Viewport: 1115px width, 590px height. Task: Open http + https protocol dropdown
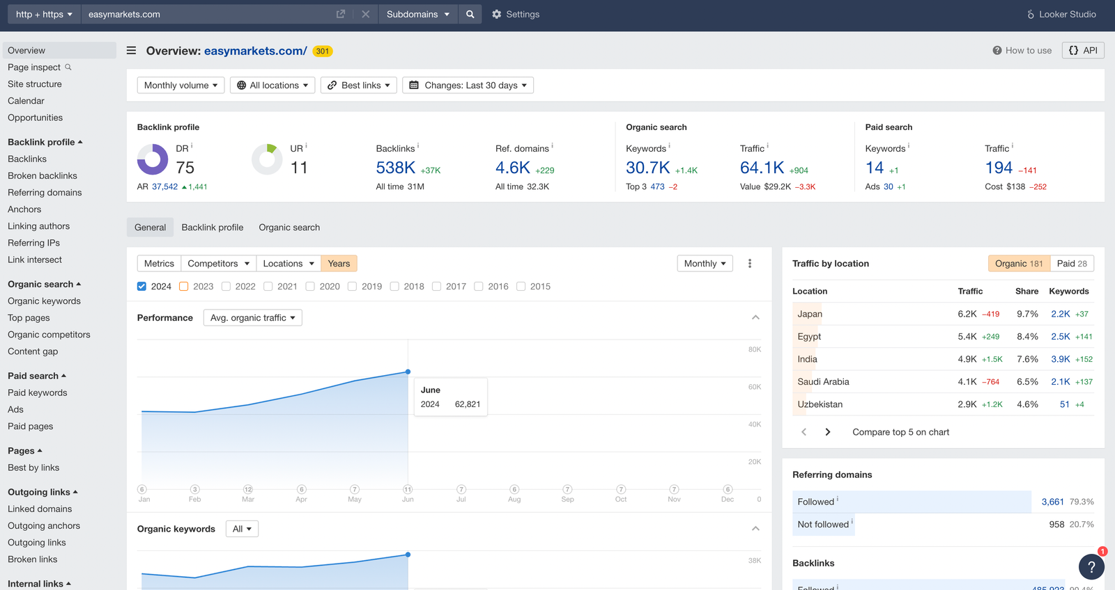point(44,14)
